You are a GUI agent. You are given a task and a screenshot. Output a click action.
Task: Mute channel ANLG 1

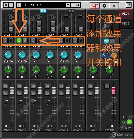click(5, 86)
